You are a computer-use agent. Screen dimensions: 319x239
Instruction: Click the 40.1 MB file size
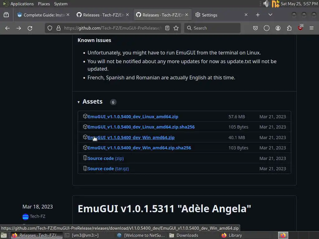pos(237,138)
